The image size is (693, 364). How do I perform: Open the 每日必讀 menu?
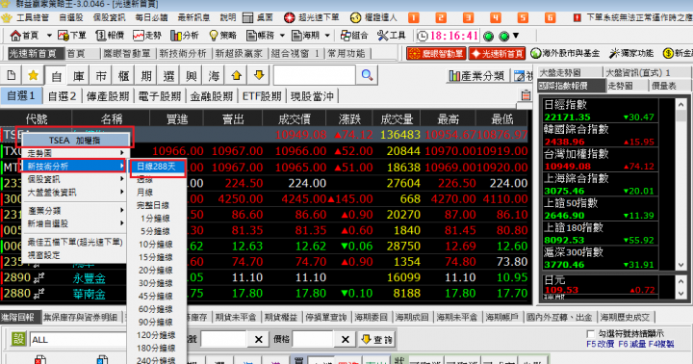coord(151,17)
